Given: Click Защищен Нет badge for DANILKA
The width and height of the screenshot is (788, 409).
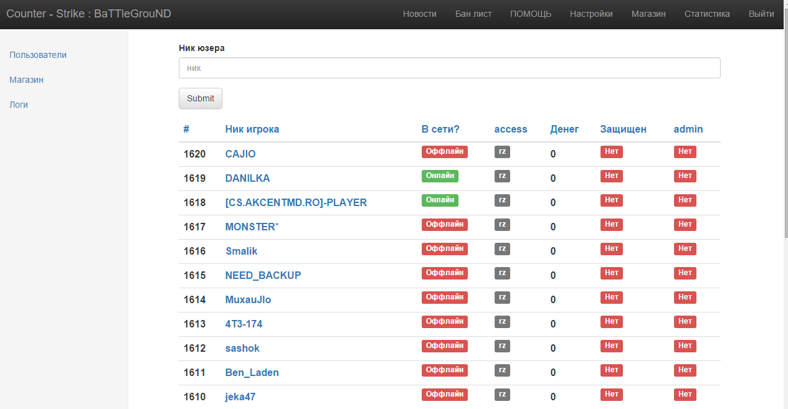Looking at the screenshot, I should [612, 176].
